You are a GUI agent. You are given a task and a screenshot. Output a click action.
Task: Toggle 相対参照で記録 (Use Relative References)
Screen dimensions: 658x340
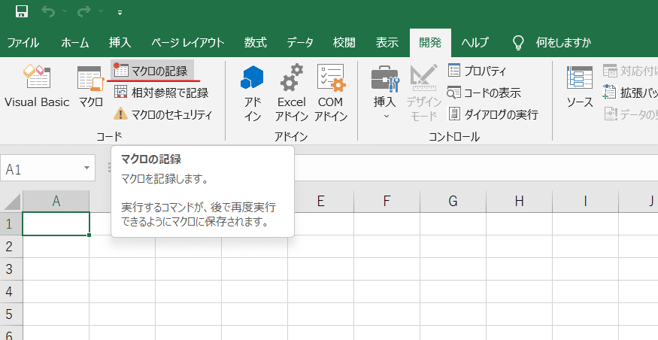point(162,93)
